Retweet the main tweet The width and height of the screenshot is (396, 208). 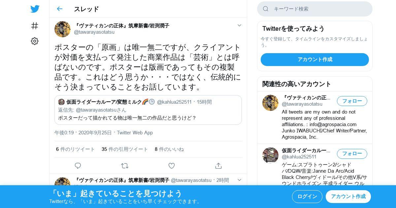click(x=125, y=166)
